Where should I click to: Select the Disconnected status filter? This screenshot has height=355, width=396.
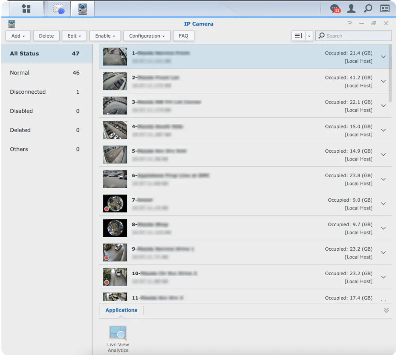(47, 92)
